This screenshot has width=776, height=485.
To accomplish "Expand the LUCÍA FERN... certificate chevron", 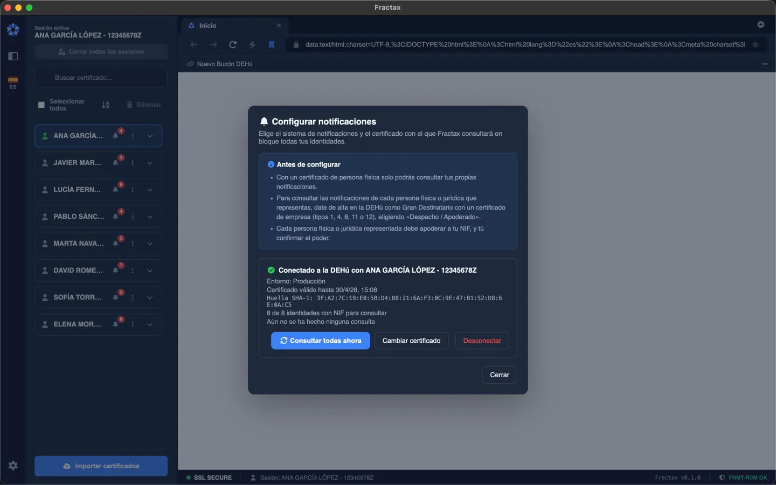I will pos(150,190).
